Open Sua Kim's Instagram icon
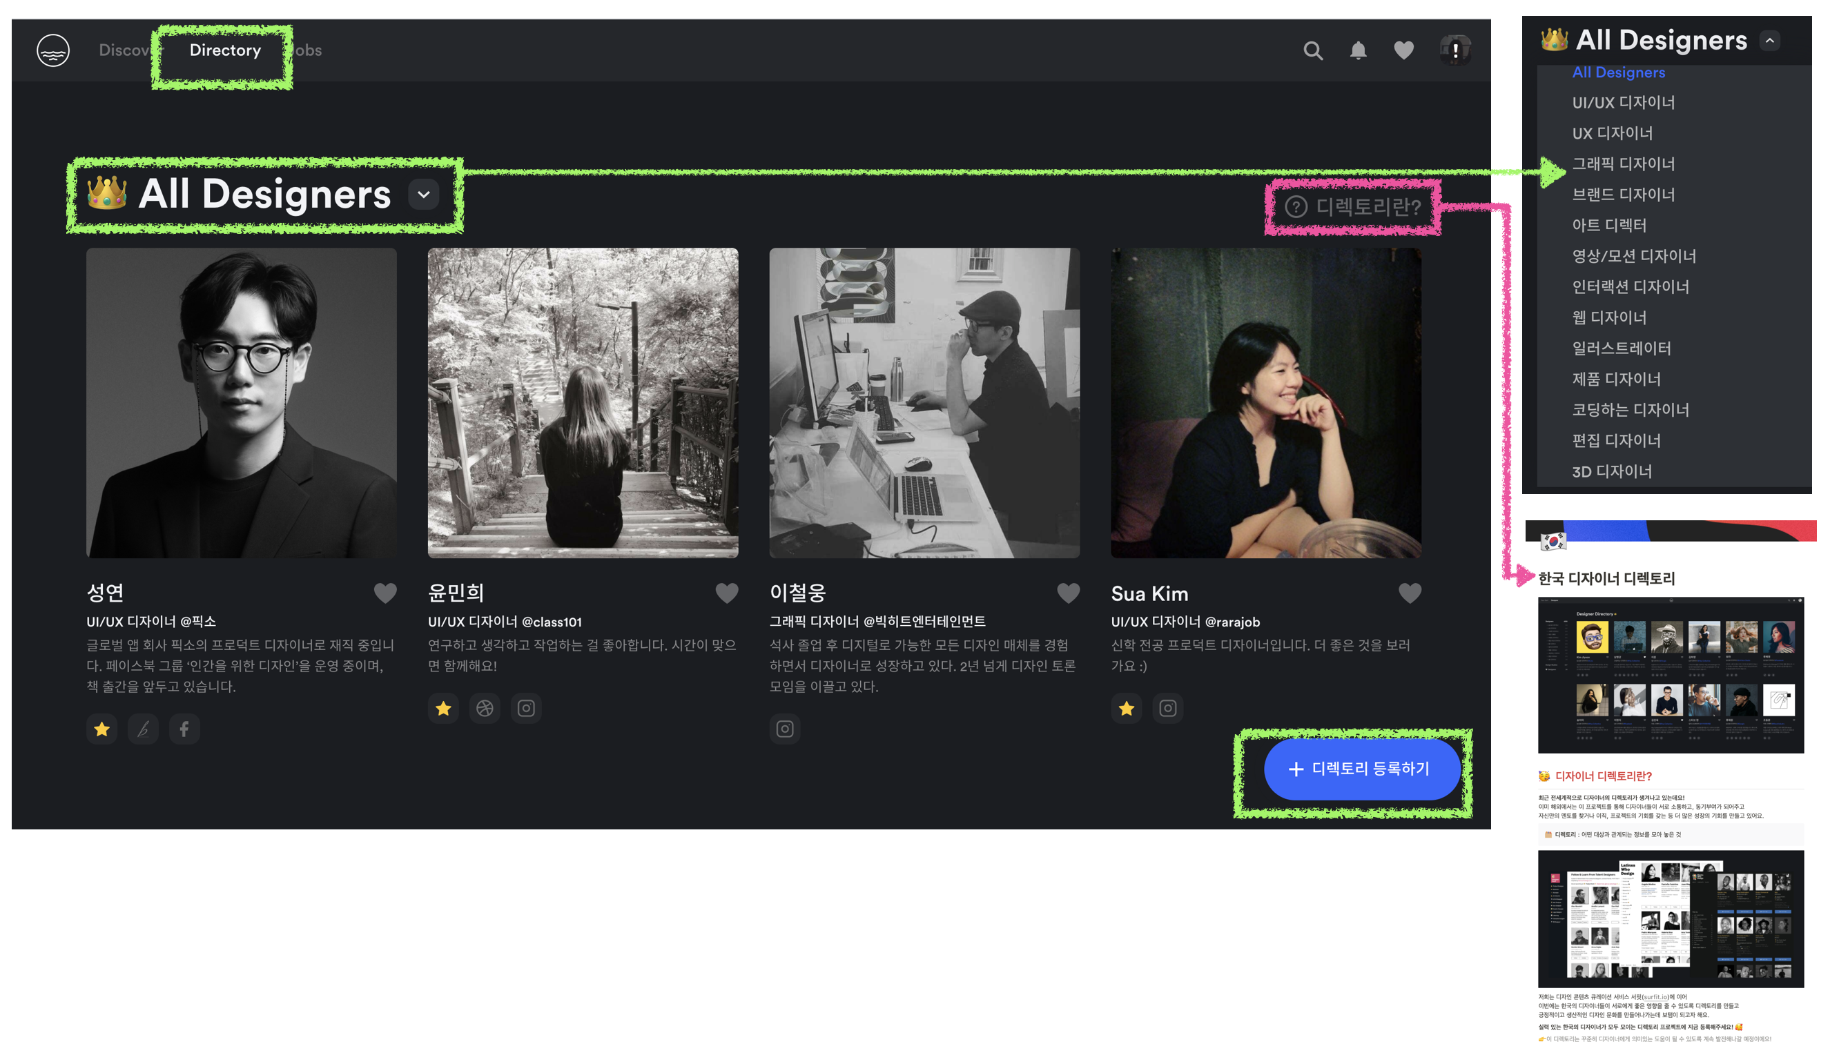The image size is (1839, 1064). pos(1167,708)
